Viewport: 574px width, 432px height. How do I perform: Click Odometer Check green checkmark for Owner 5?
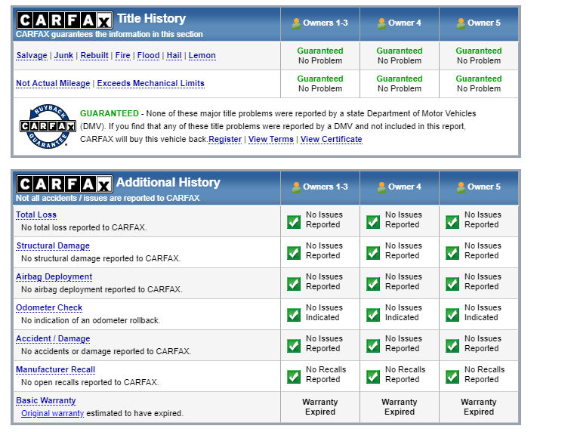(452, 315)
